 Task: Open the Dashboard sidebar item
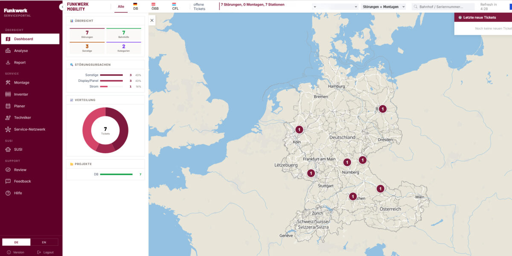(x=30, y=39)
